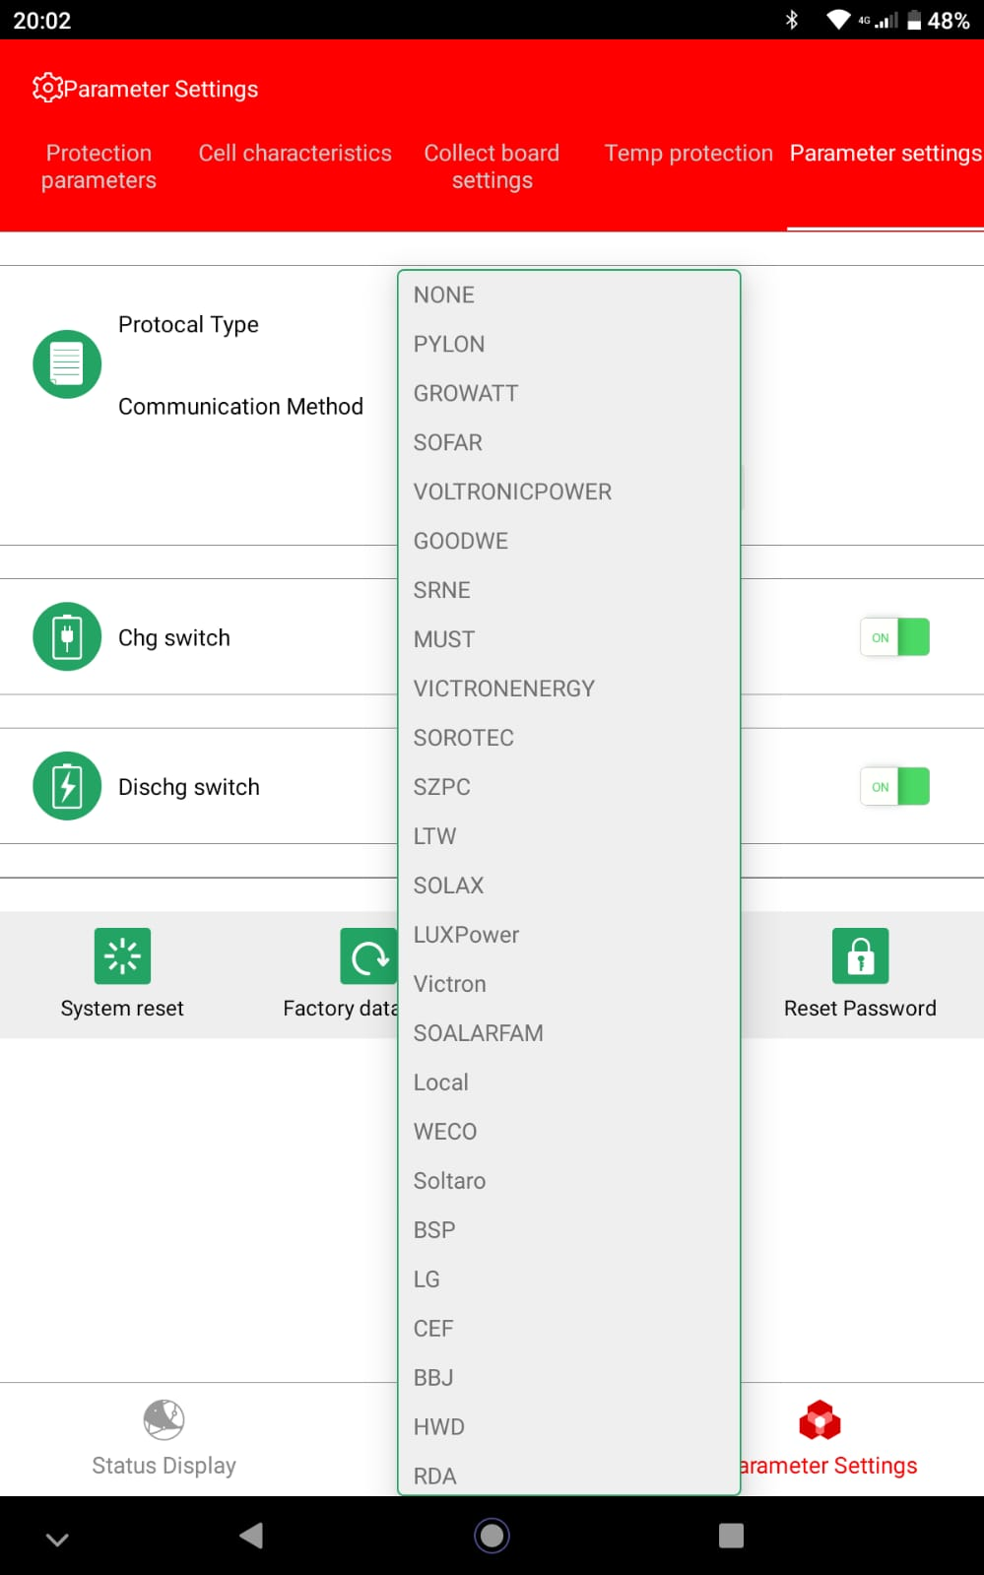The height and width of the screenshot is (1575, 984).
Task: Turn off the Chg switch toggle
Action: 894,637
